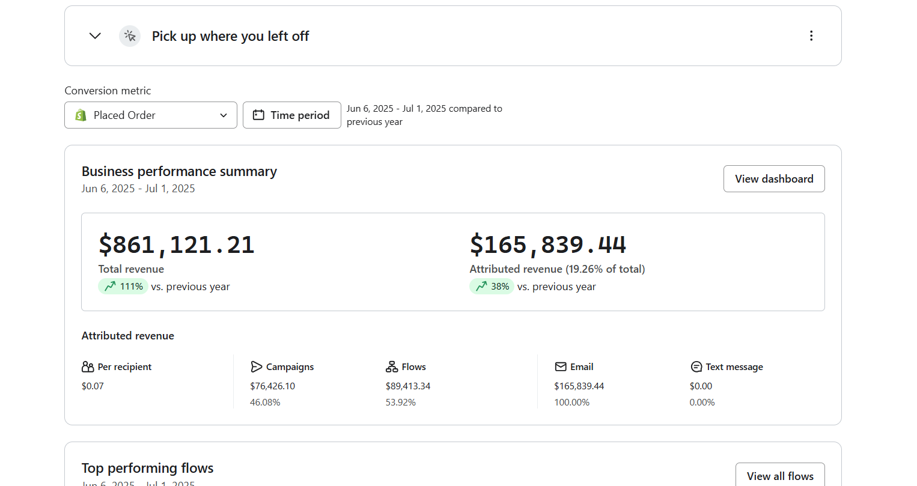Click the calendar icon in Time period

(x=258, y=115)
